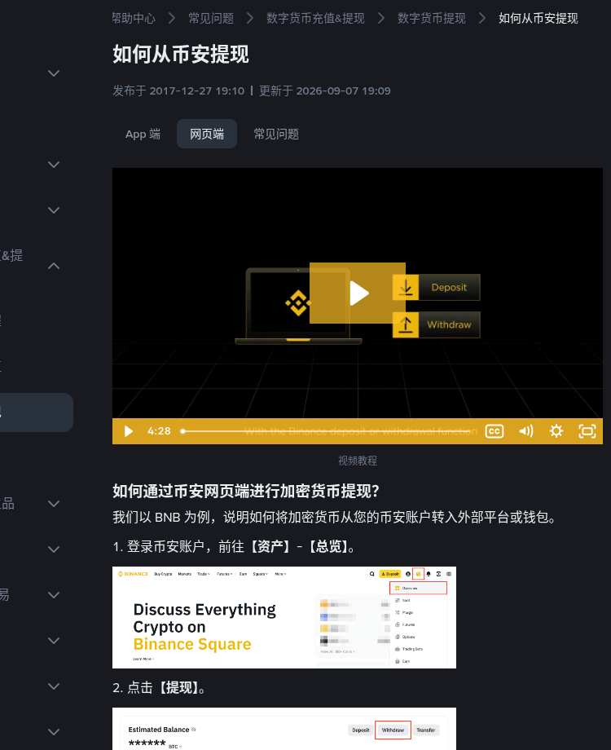611x750 pixels.
Task: Expand the sidebar section ending in 易
Action: tap(54, 595)
